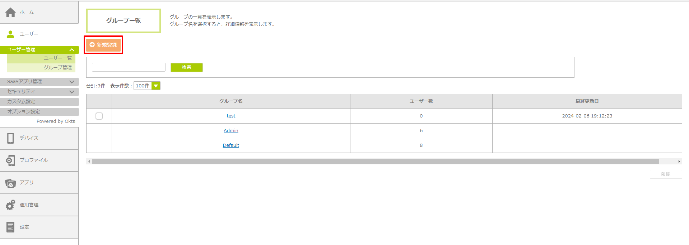Click the horizontal scrollbar right arrow

(679, 162)
